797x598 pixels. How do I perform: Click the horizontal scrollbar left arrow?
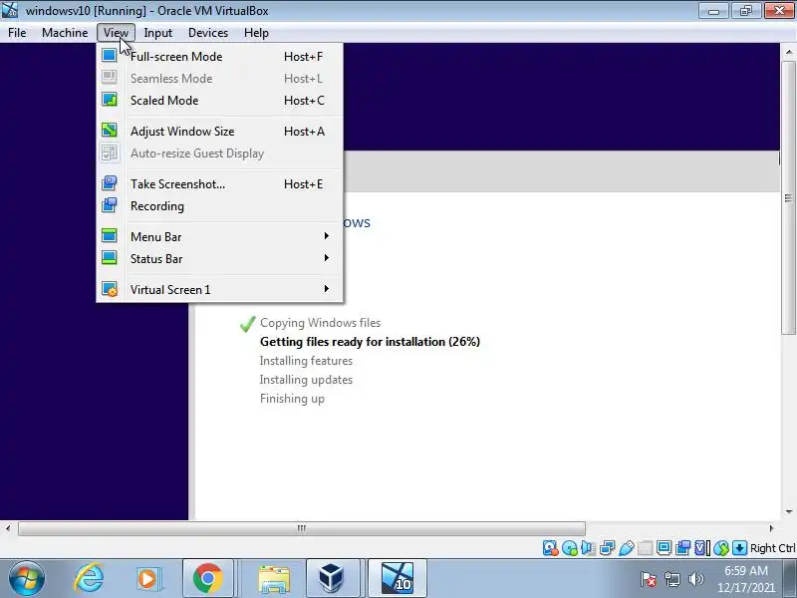point(8,528)
